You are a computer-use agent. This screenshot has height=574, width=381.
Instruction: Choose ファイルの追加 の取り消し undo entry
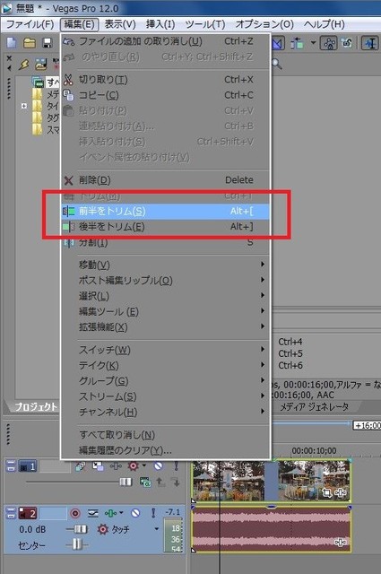[x=166, y=41]
